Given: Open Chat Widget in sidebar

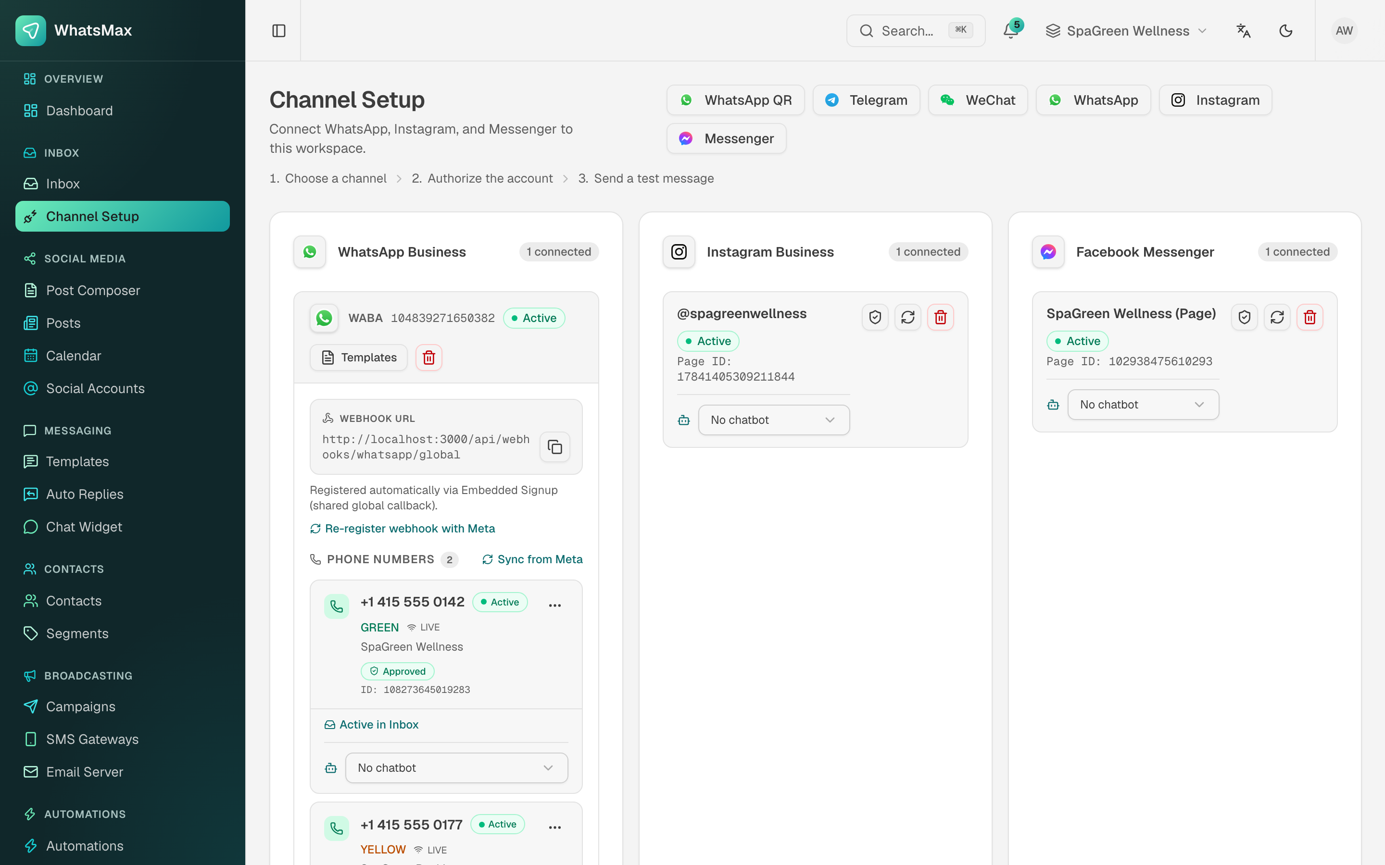Looking at the screenshot, I should pyautogui.click(x=123, y=527).
